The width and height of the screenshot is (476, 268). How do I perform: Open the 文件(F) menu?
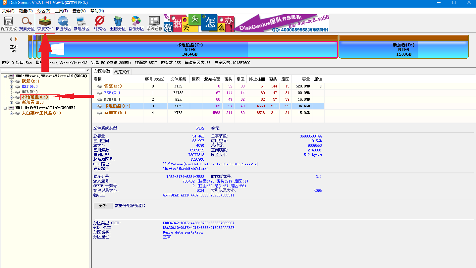click(8, 11)
